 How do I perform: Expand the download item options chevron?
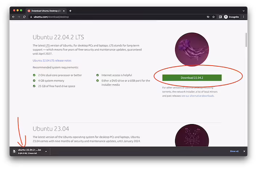46,152
